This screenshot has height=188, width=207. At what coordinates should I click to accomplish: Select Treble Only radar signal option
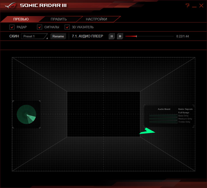184,122
